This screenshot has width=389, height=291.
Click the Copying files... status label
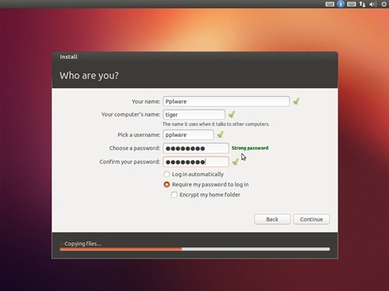[83, 244]
